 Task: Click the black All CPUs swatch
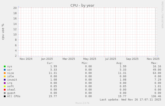[5, 96]
